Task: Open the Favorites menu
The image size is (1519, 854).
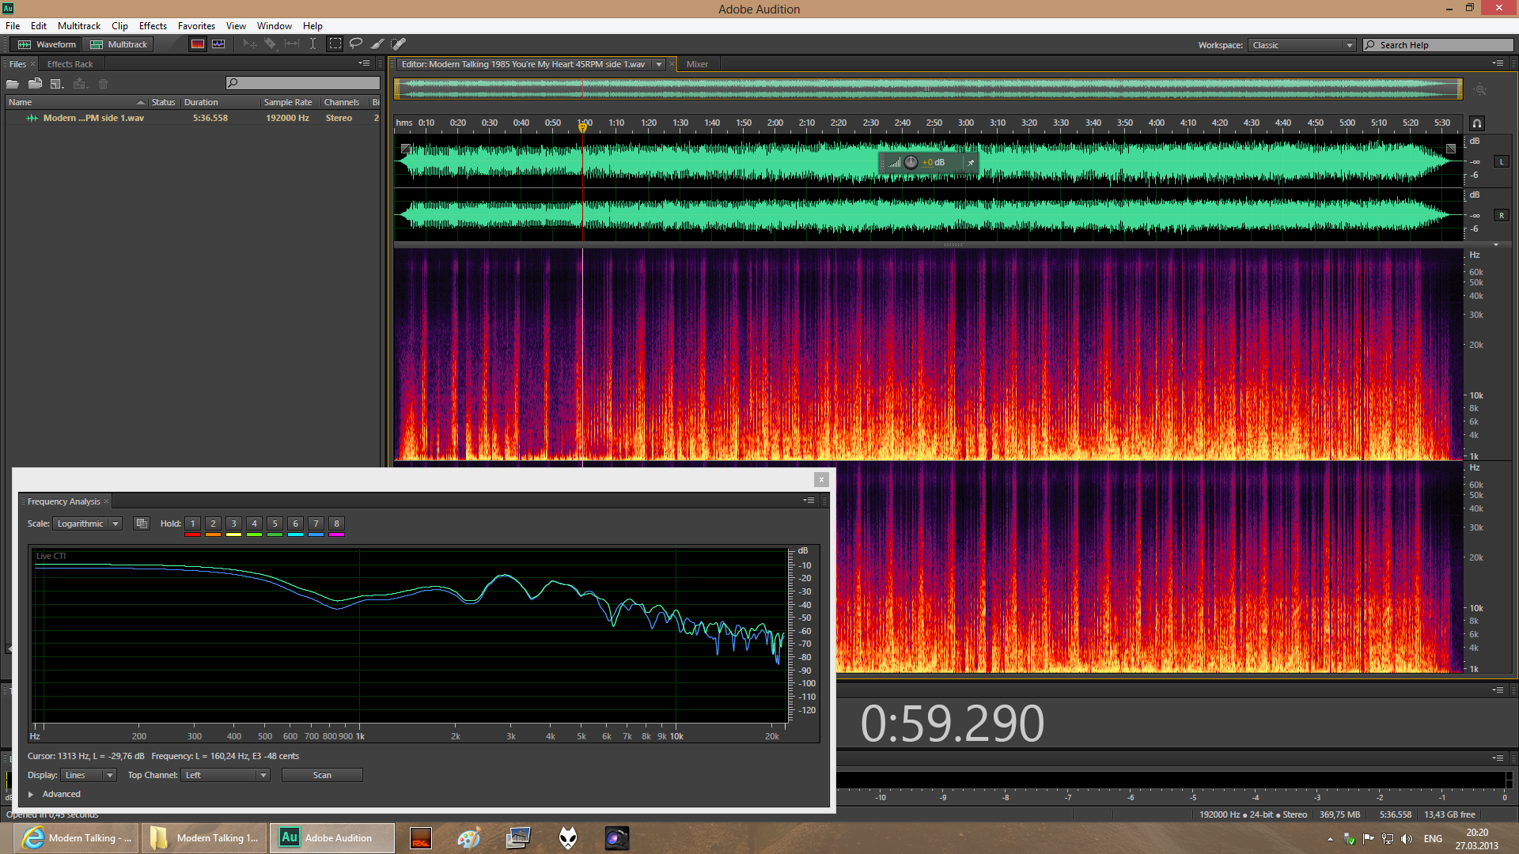Action: coord(196,26)
